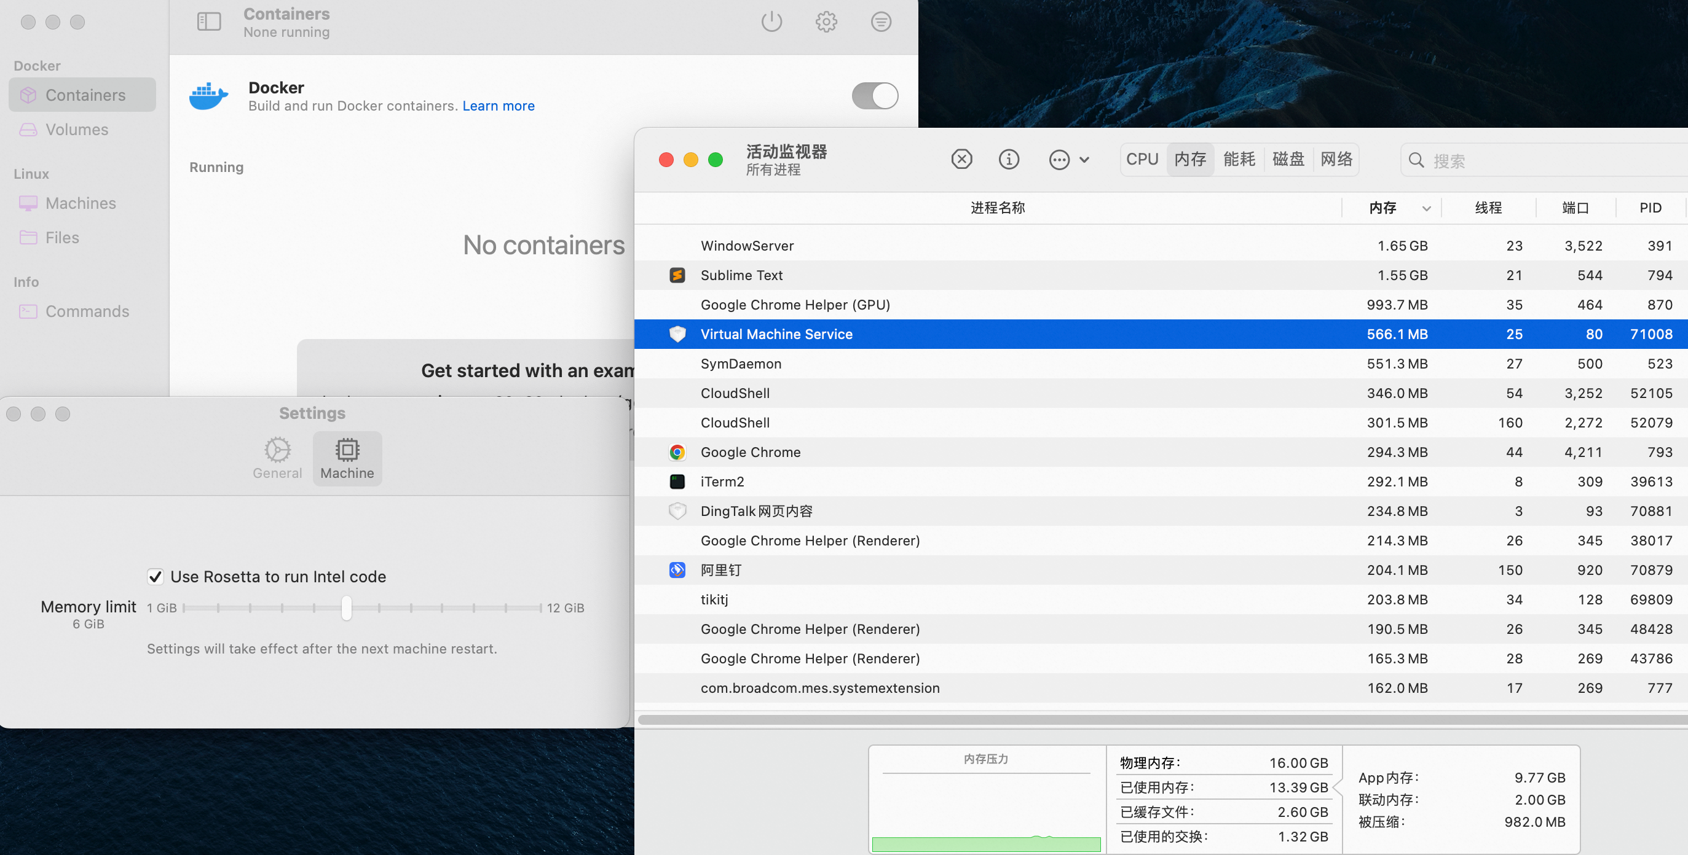Click the Memory limit slider handle
1688x855 pixels.
(x=347, y=607)
